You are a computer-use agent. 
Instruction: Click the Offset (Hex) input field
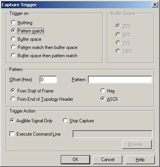pyautogui.click(x=48, y=80)
